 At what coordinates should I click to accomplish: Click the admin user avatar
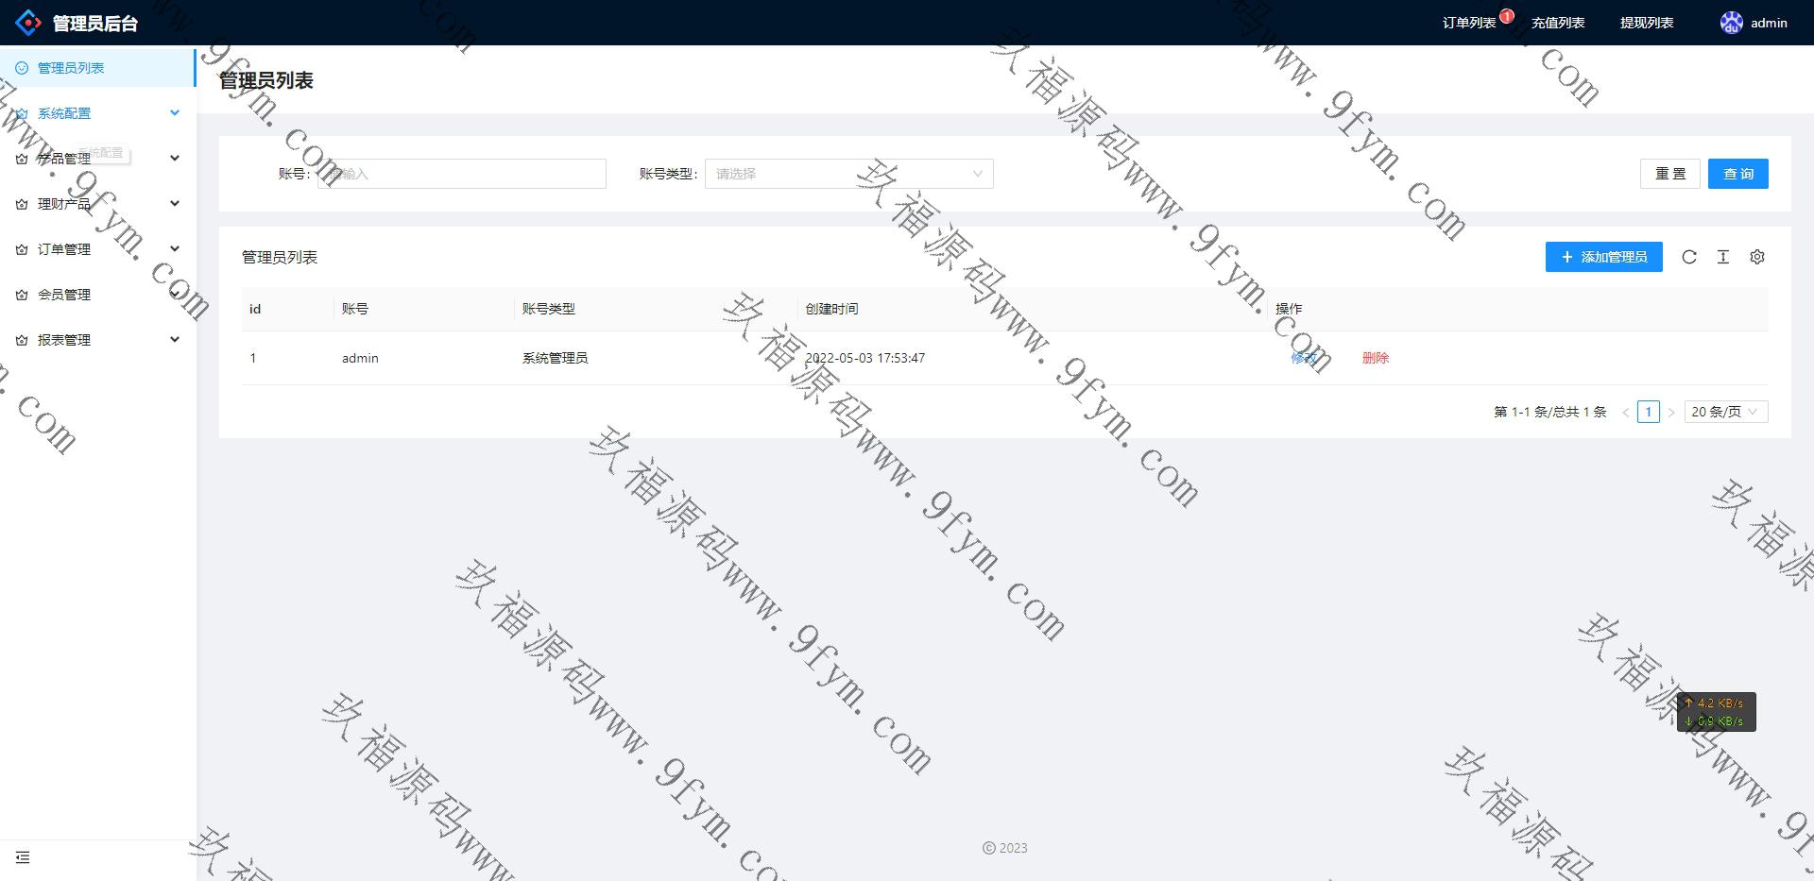coord(1731,23)
